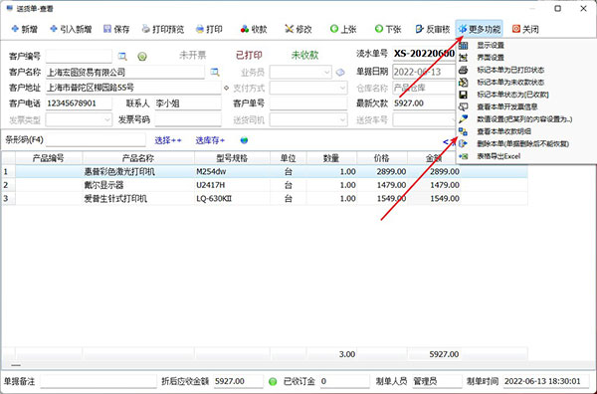Select the 戴尔显示器 row cell

tap(138, 185)
